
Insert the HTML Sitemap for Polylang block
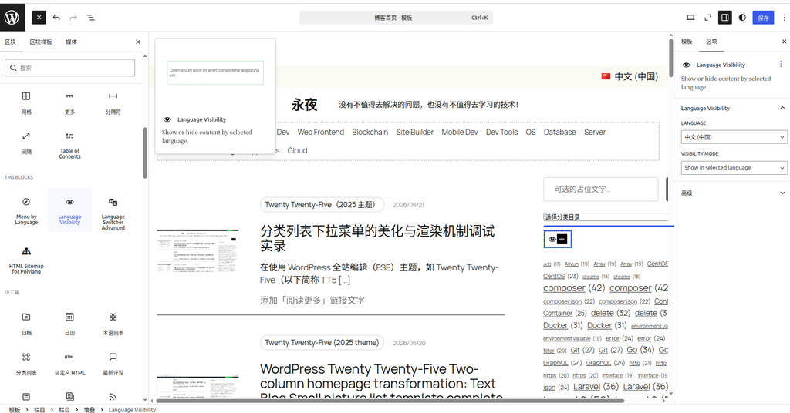coord(26,260)
